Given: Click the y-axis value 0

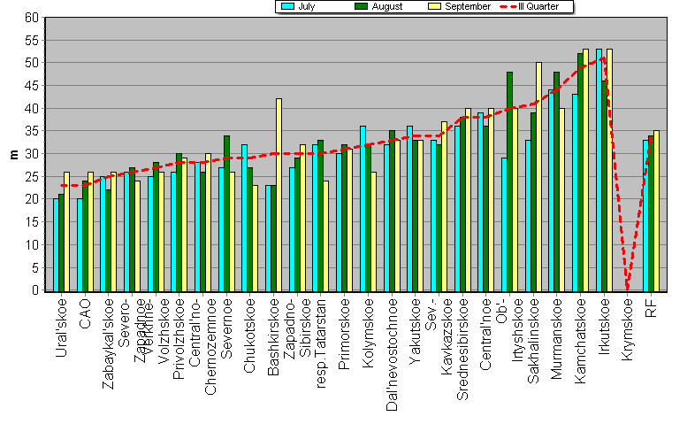Looking at the screenshot, I should pyautogui.click(x=35, y=289).
